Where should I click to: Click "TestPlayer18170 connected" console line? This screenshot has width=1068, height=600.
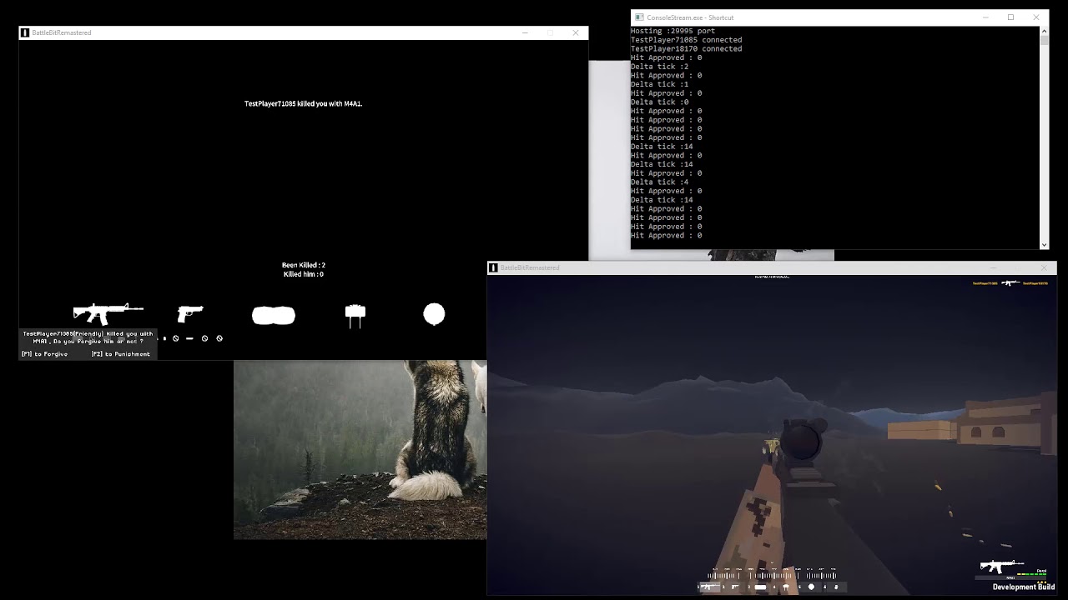pyautogui.click(x=686, y=48)
